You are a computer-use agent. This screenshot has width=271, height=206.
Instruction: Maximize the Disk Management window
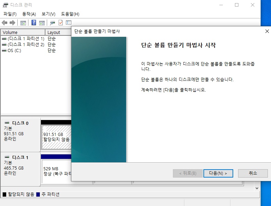[x=237, y=5]
